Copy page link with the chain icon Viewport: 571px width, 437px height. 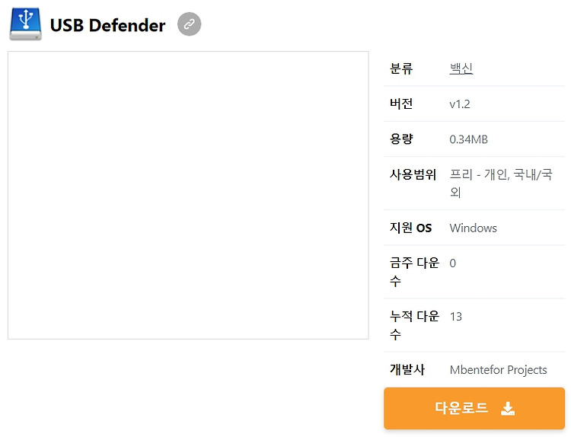(189, 24)
